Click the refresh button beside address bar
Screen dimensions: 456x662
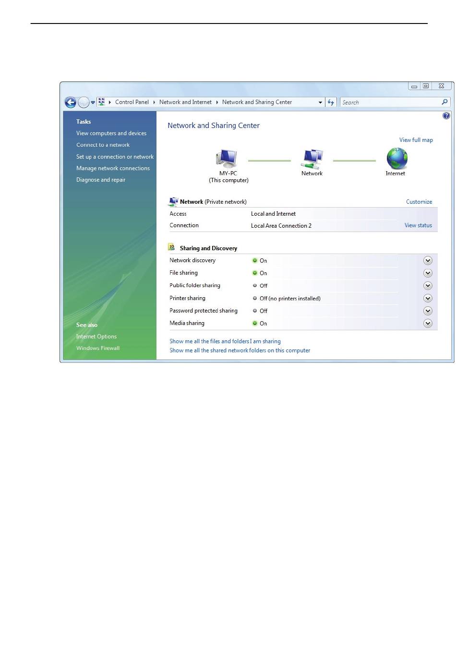tap(331, 102)
